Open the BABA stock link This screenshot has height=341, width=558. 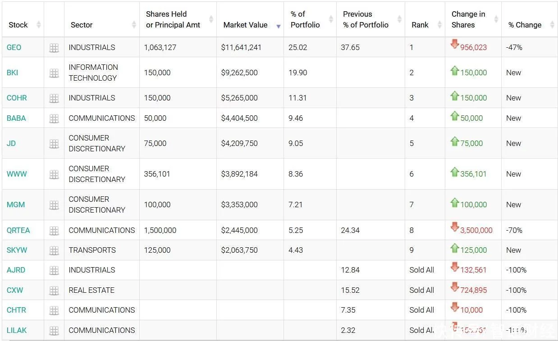tap(16, 118)
